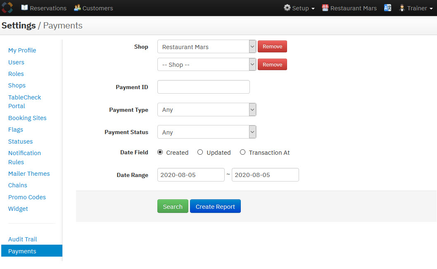This screenshot has width=437, height=269.
Task: Click the start date range field
Action: [191, 175]
